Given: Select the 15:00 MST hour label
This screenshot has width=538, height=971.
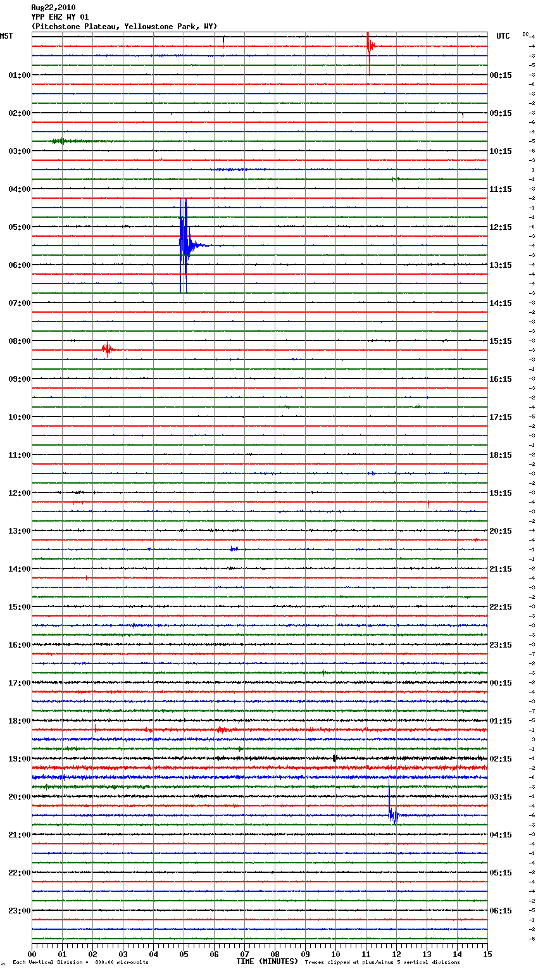Looking at the screenshot, I should pos(20,606).
